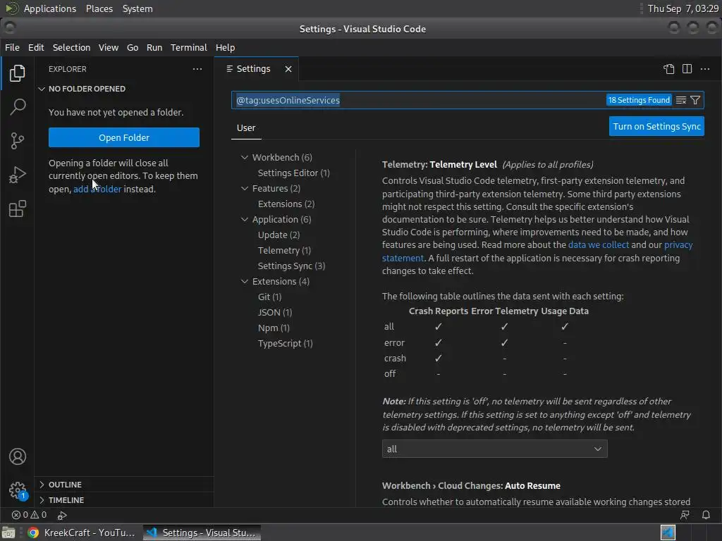The width and height of the screenshot is (722, 541).
Task: Open the Accounts icon in activity bar
Action: click(18, 456)
